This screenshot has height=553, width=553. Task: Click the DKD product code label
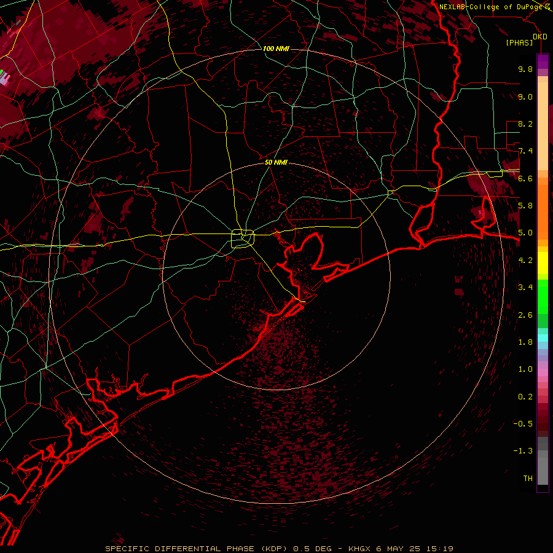click(540, 37)
